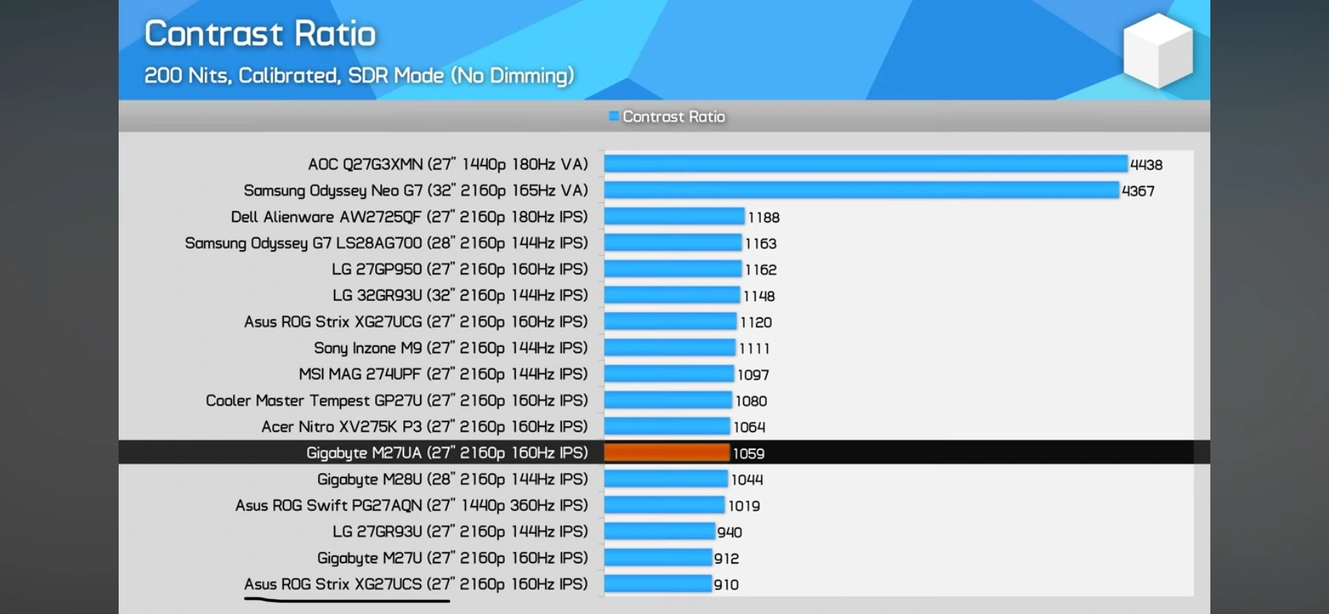Image resolution: width=1329 pixels, height=614 pixels.
Task: Select the Dell Alienware AW2725QF bar
Action: [674, 217]
